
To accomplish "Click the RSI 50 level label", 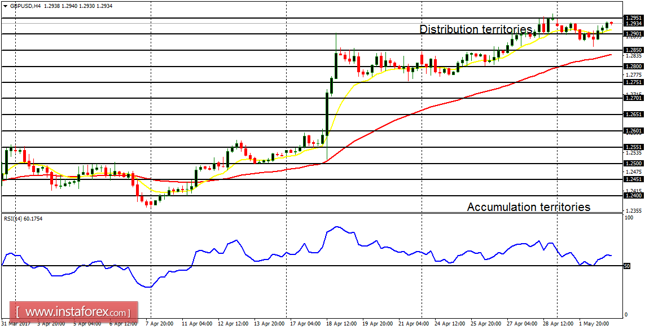I will click(628, 266).
